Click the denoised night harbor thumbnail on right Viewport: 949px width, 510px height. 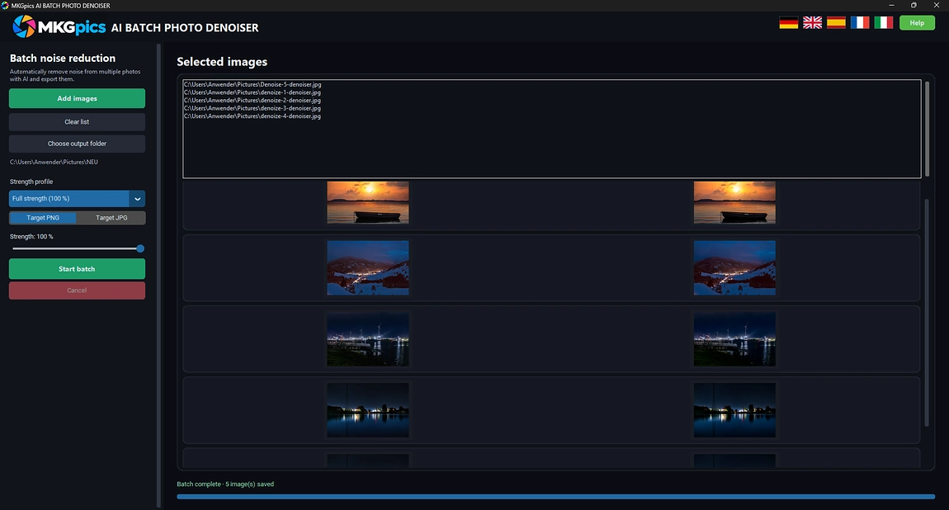[734, 339]
